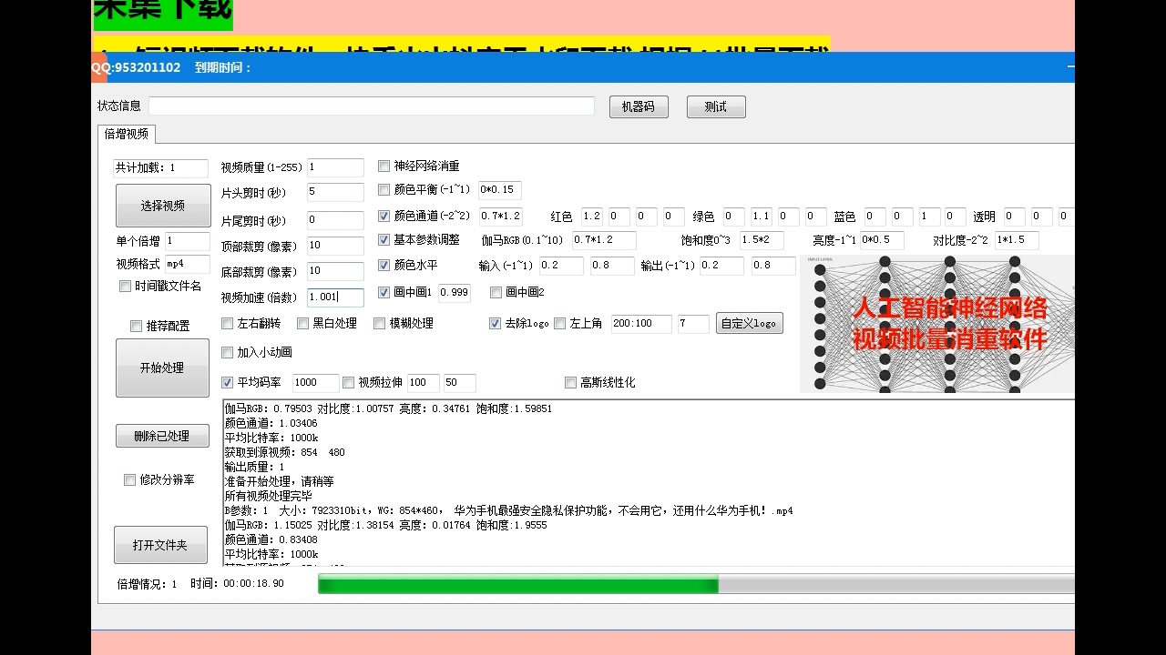Click 颜色平衡 value field 0*0.15
The width and height of the screenshot is (1166, 655).
(x=500, y=190)
